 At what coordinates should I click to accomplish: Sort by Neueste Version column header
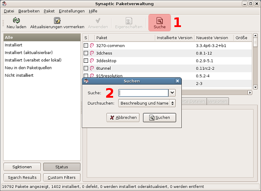click(x=214, y=38)
